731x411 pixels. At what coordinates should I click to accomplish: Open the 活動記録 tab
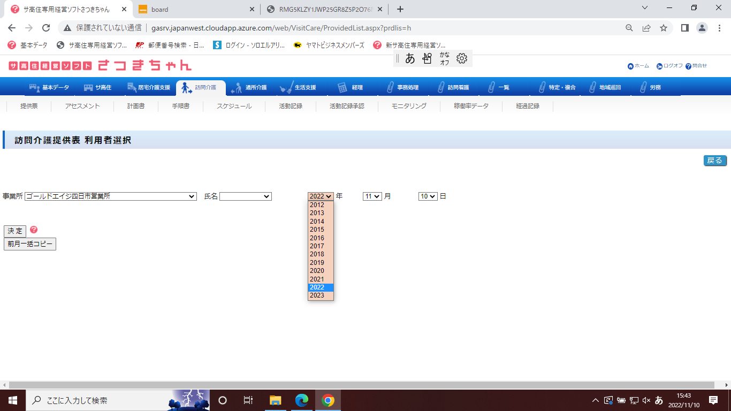click(x=291, y=106)
